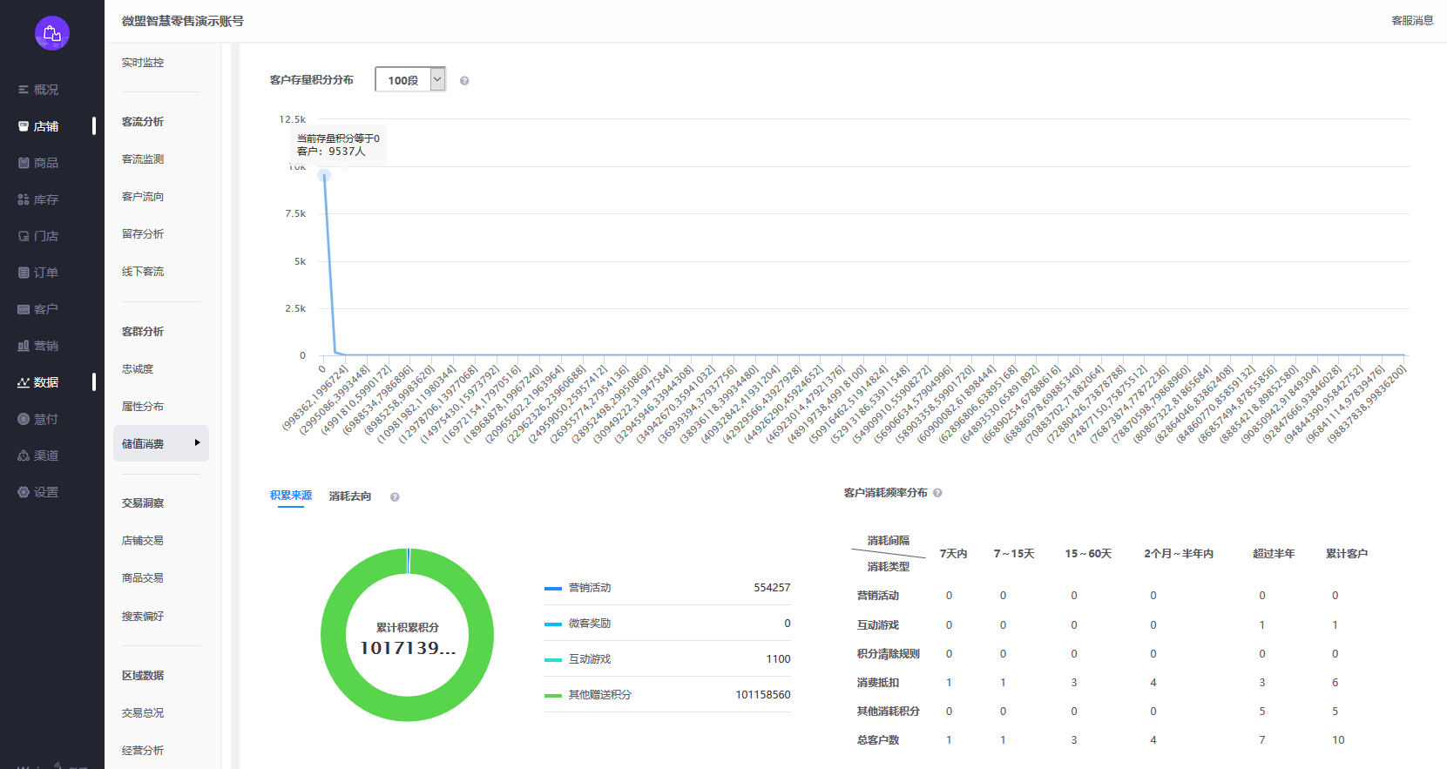Navigate to 留存分析 menu item
This screenshot has height=769, width=1447.
pos(143,234)
